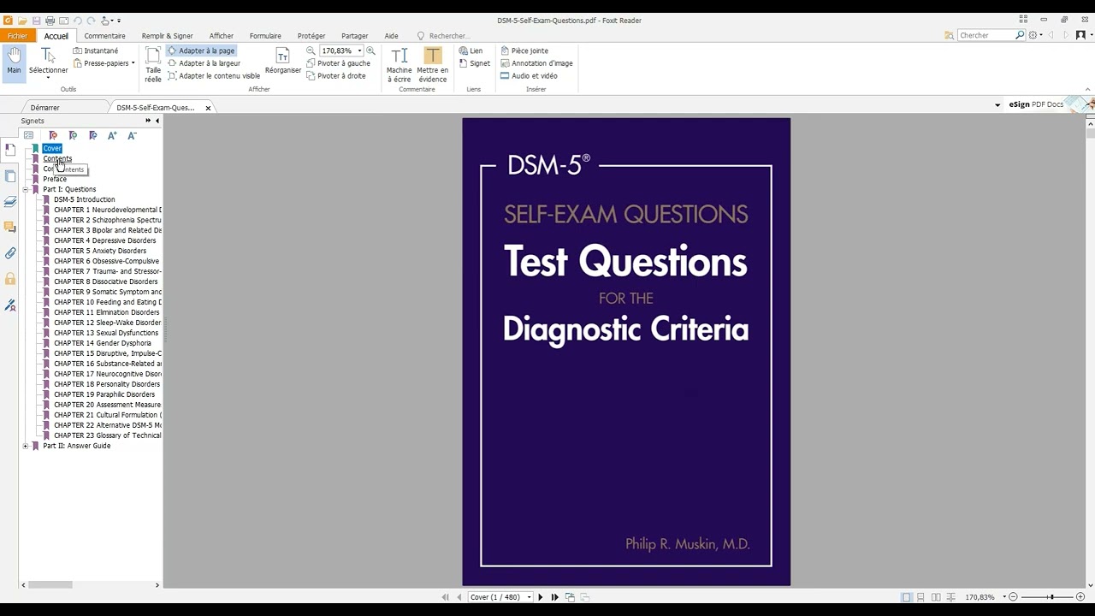Click the Save icon in quick access
Image resolution: width=1095 pixels, height=616 pixels.
[x=36, y=21]
